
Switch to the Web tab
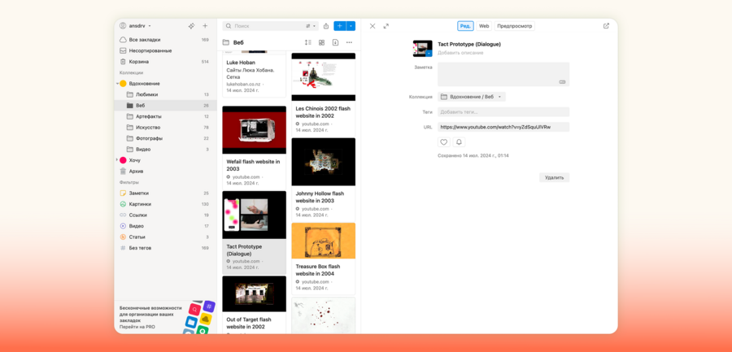[x=484, y=26]
